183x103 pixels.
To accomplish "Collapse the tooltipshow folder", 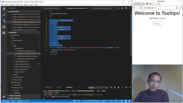I will tap(19, 48).
